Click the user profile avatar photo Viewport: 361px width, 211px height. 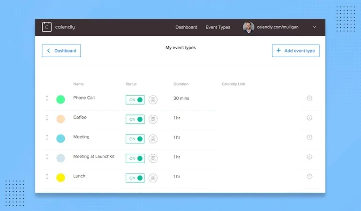pyautogui.click(x=248, y=27)
